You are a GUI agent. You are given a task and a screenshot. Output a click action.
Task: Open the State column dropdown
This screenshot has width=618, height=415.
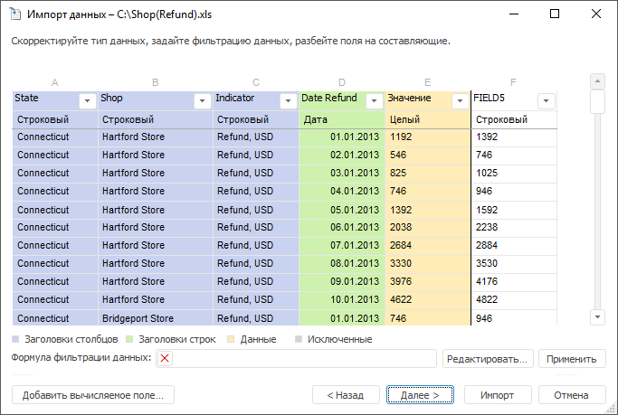tap(87, 101)
